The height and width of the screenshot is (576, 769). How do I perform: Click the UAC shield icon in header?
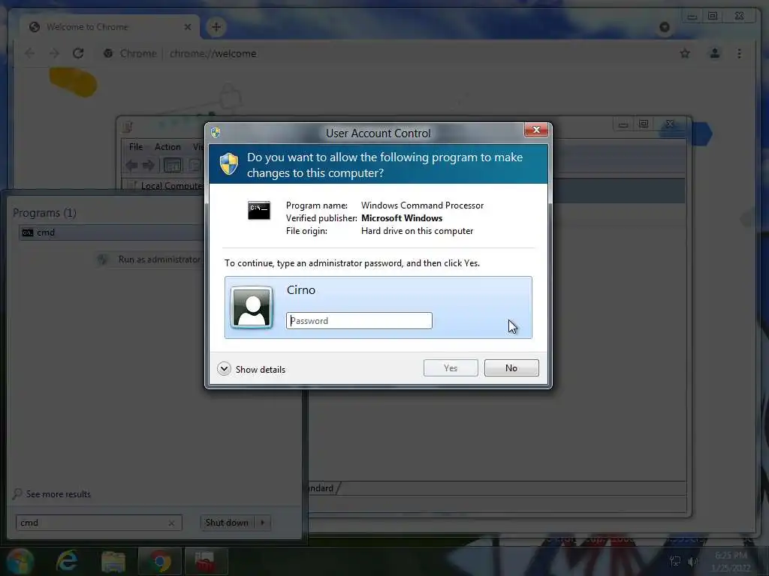click(228, 163)
